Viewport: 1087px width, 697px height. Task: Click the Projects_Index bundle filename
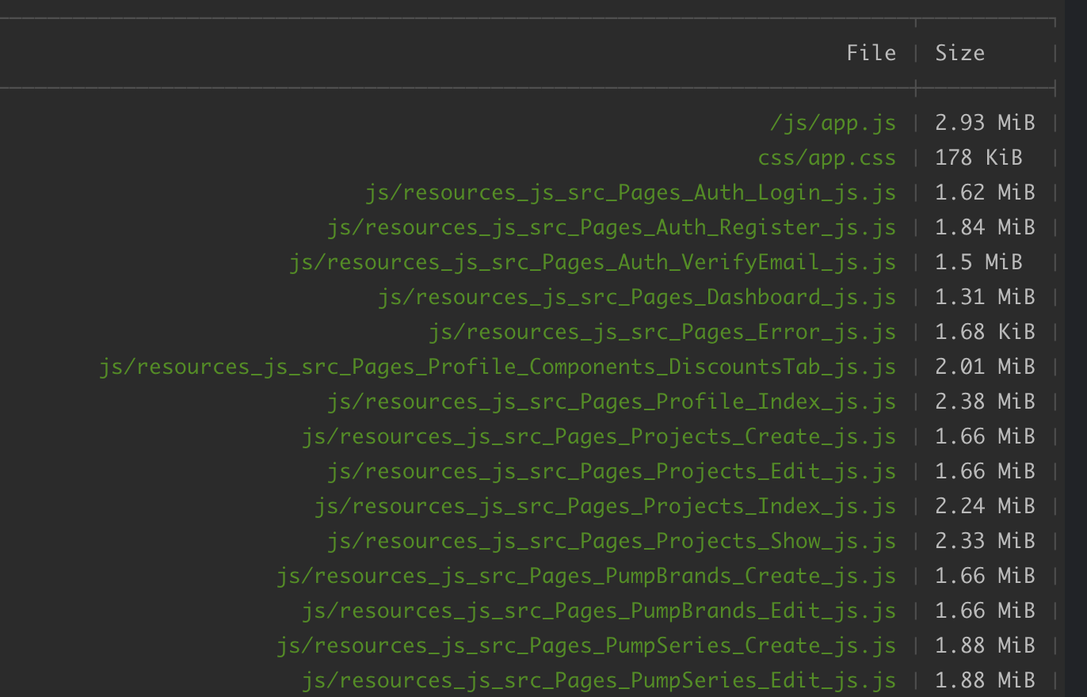pyautogui.click(x=607, y=506)
